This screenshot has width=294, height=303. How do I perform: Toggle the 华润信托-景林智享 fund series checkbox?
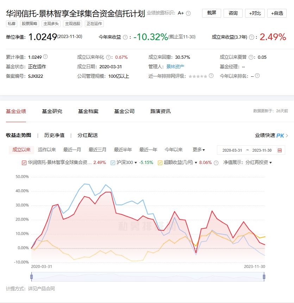pos(24,163)
